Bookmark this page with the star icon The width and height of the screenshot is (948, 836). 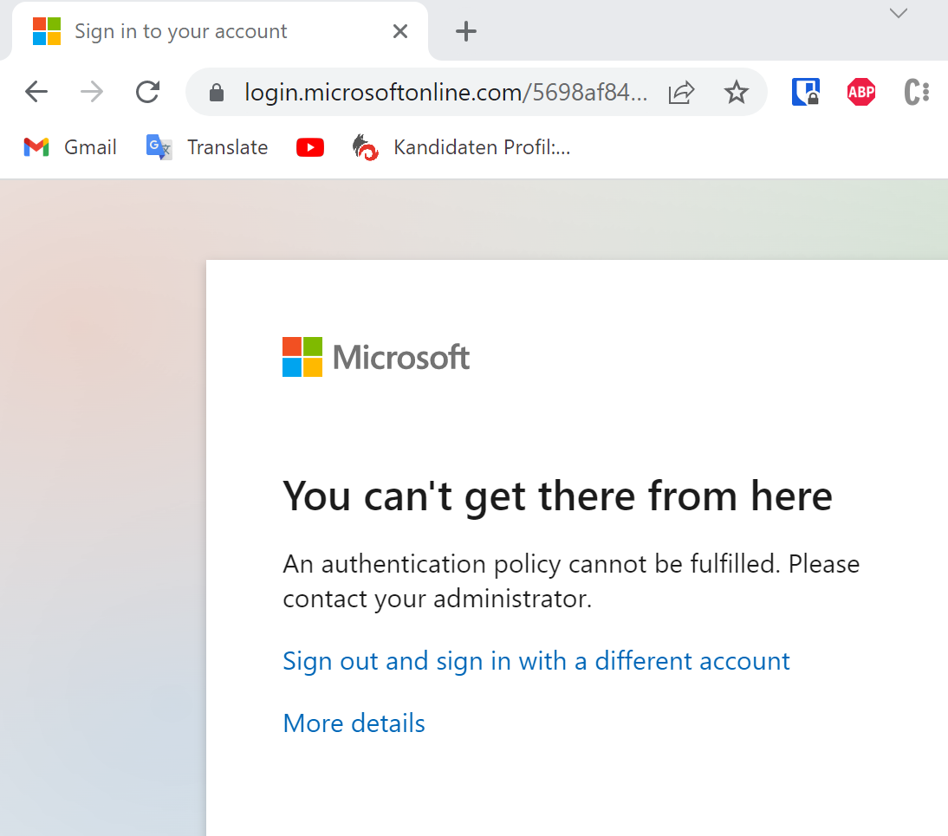[x=737, y=92]
